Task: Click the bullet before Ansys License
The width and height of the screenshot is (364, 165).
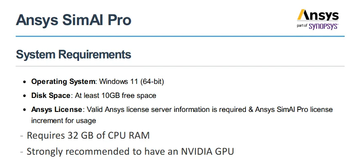Action: [x=25, y=110]
